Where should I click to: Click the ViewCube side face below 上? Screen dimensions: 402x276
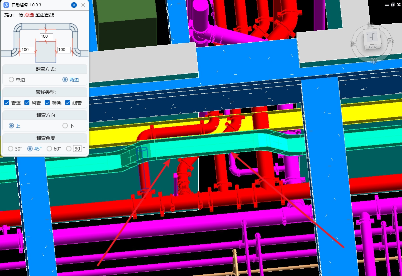(371, 46)
